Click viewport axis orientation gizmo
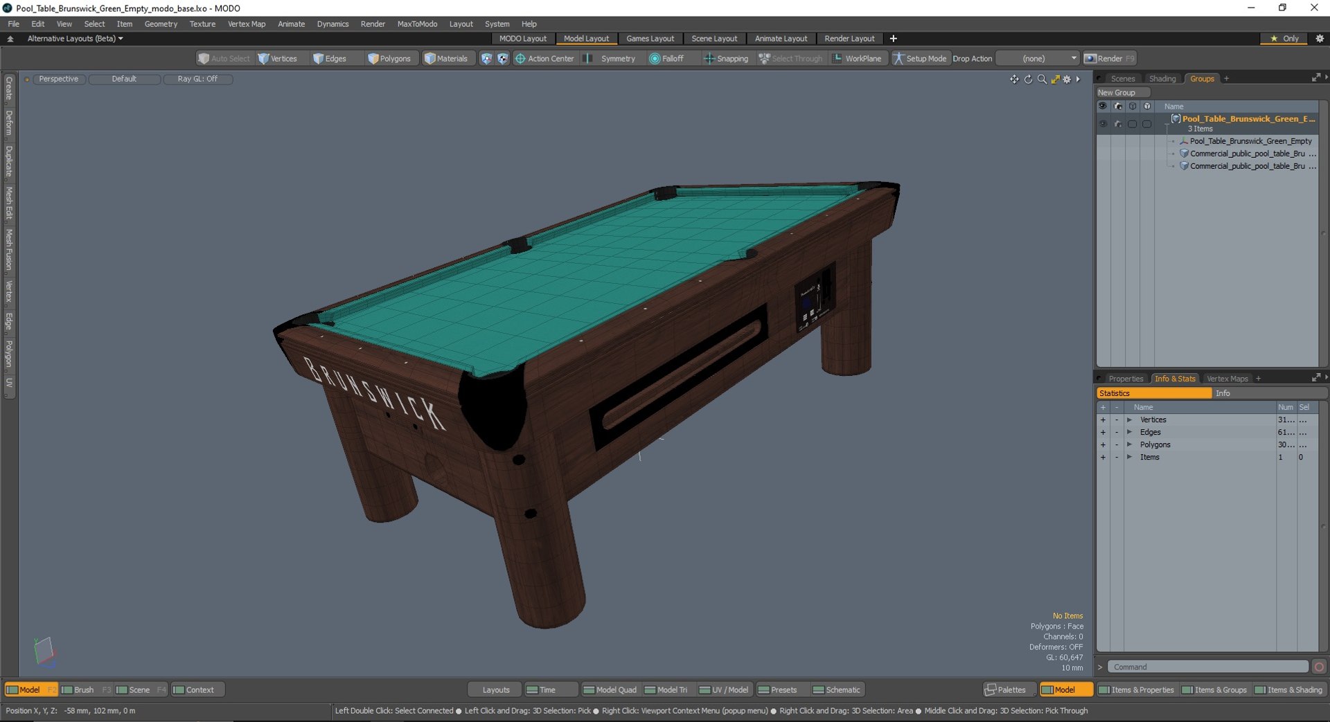 pyautogui.click(x=45, y=653)
